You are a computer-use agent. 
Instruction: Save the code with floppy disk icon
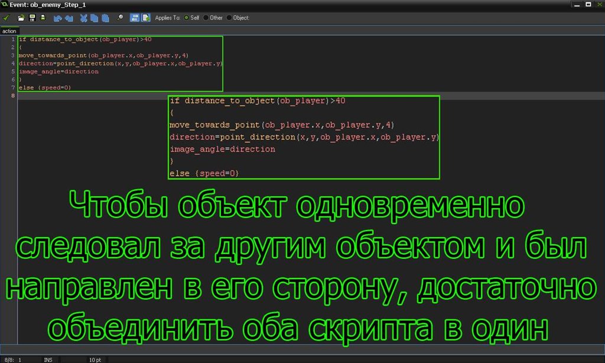(32, 18)
